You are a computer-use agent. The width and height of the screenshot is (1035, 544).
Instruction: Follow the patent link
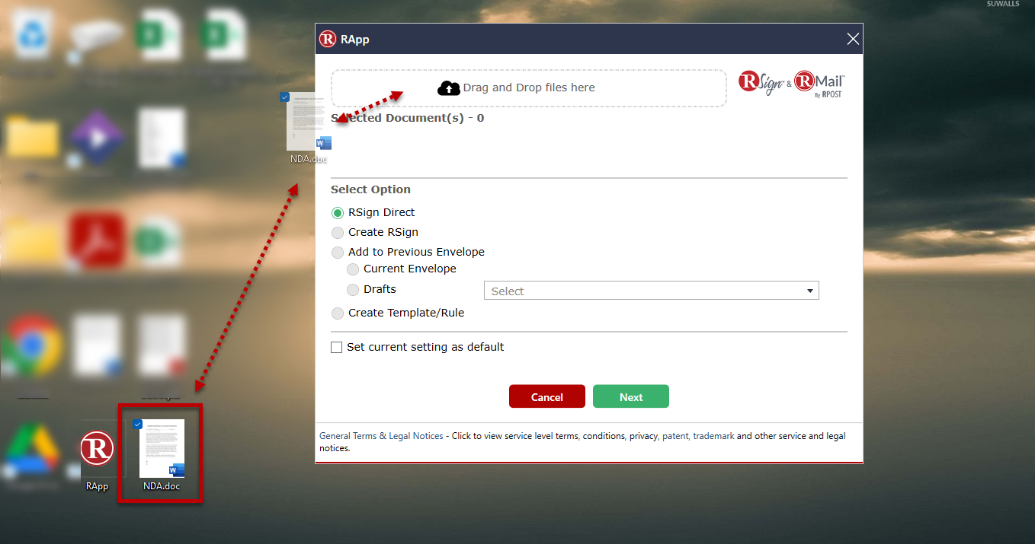[675, 437]
